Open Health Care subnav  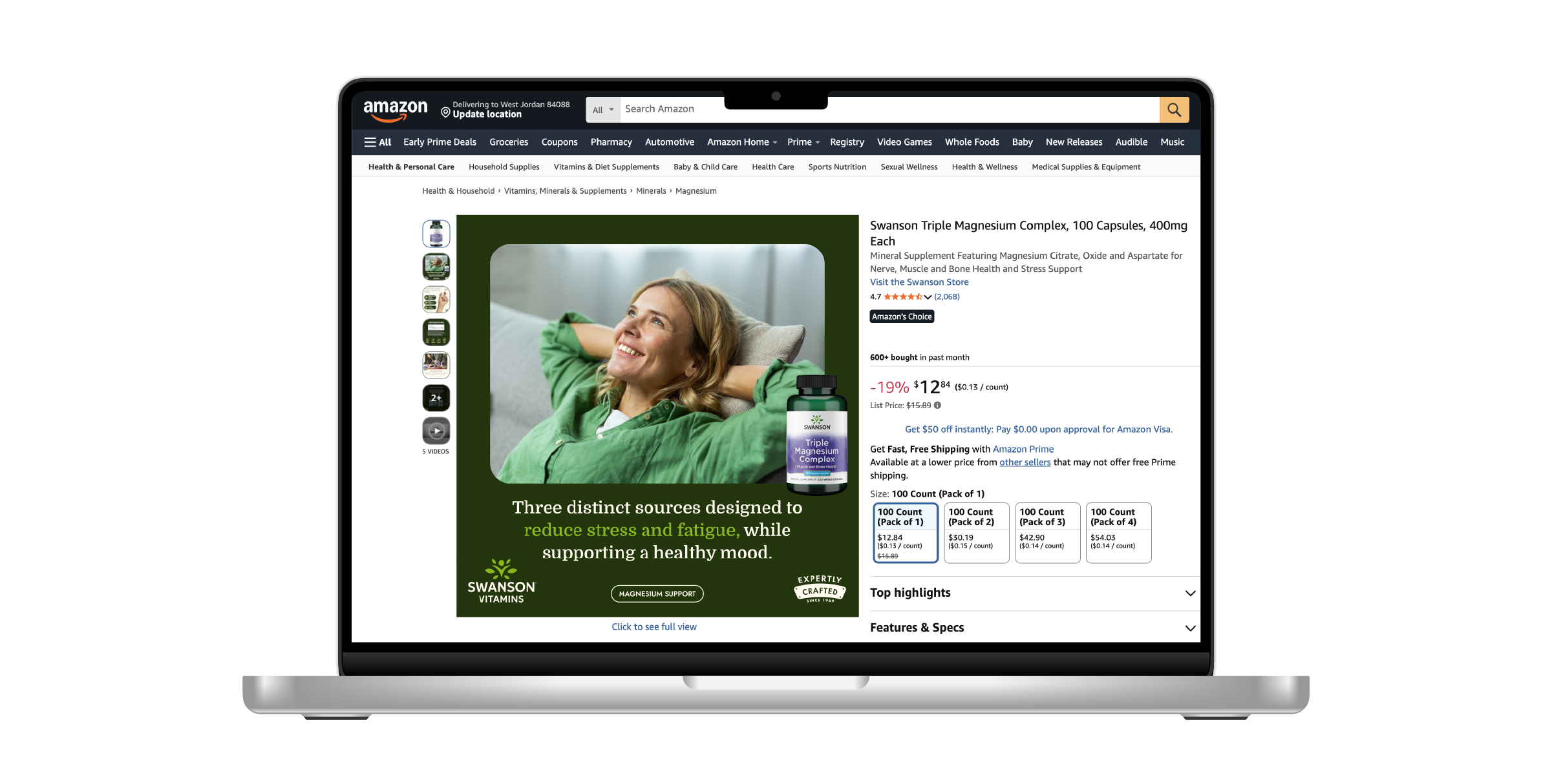click(x=772, y=167)
